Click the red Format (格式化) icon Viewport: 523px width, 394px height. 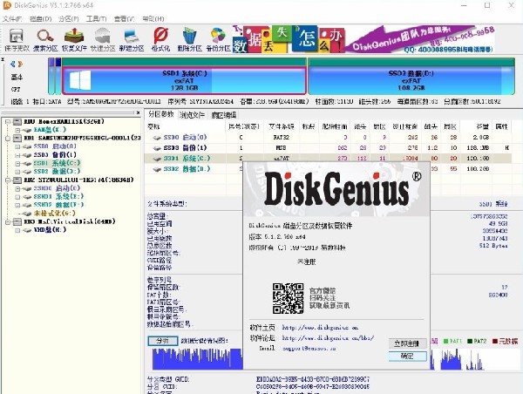(x=160, y=40)
